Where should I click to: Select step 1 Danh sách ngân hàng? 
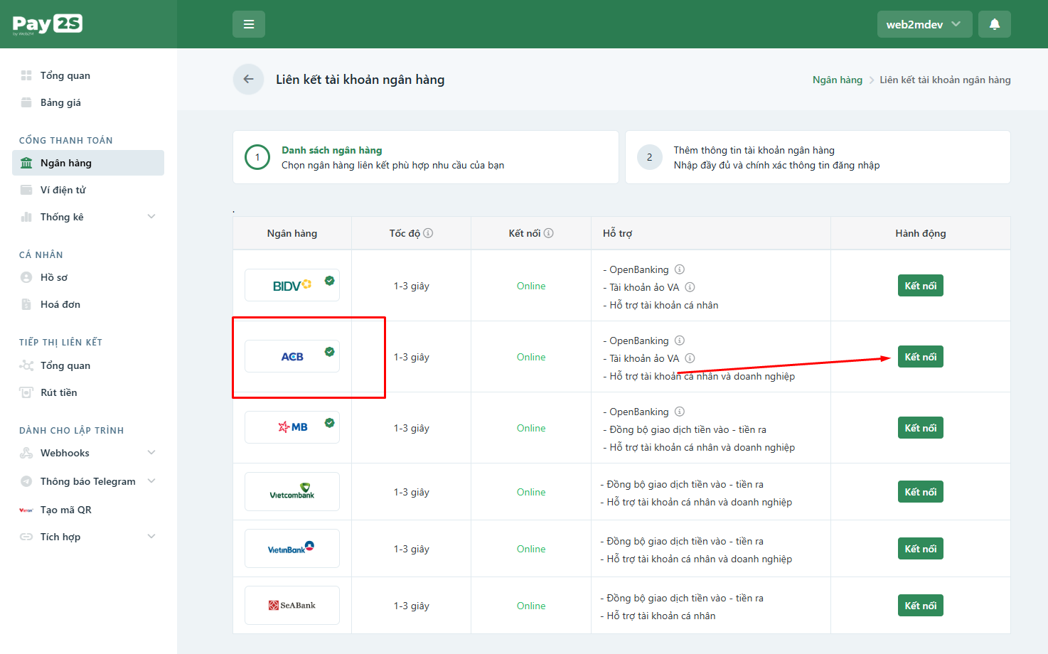426,157
